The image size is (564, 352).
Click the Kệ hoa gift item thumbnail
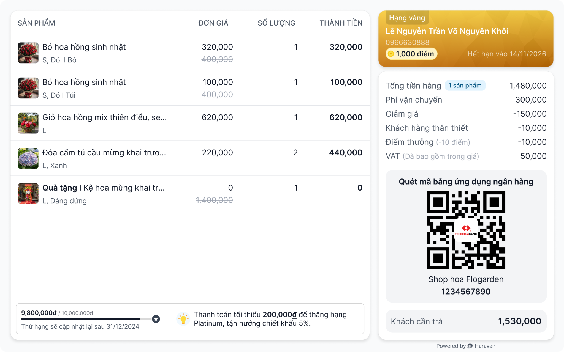click(x=28, y=194)
